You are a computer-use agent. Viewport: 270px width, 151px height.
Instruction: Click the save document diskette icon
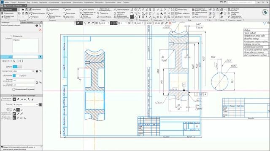pyautogui.click(x=27, y=10)
